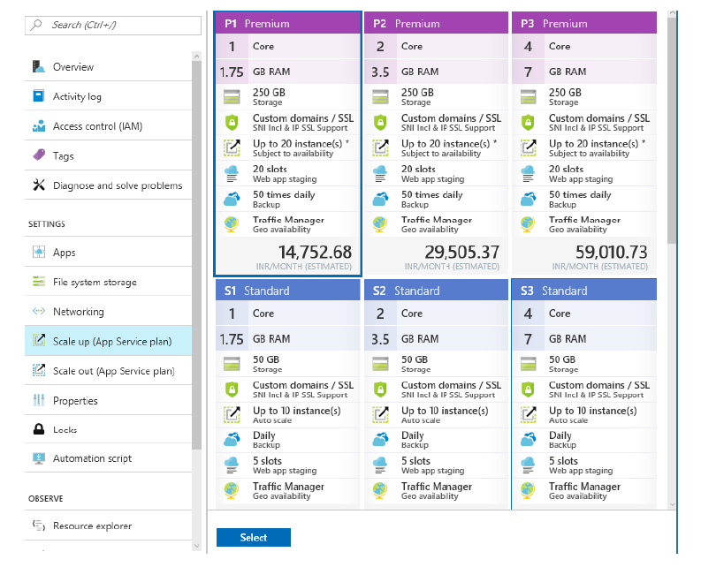The width and height of the screenshot is (701, 567).
Task: Click the File system storage icon
Action: 38,282
